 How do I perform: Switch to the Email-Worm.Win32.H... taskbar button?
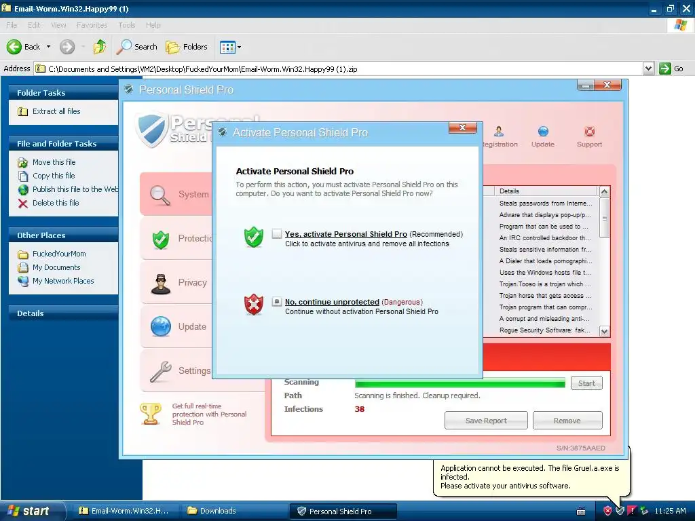pos(126,511)
